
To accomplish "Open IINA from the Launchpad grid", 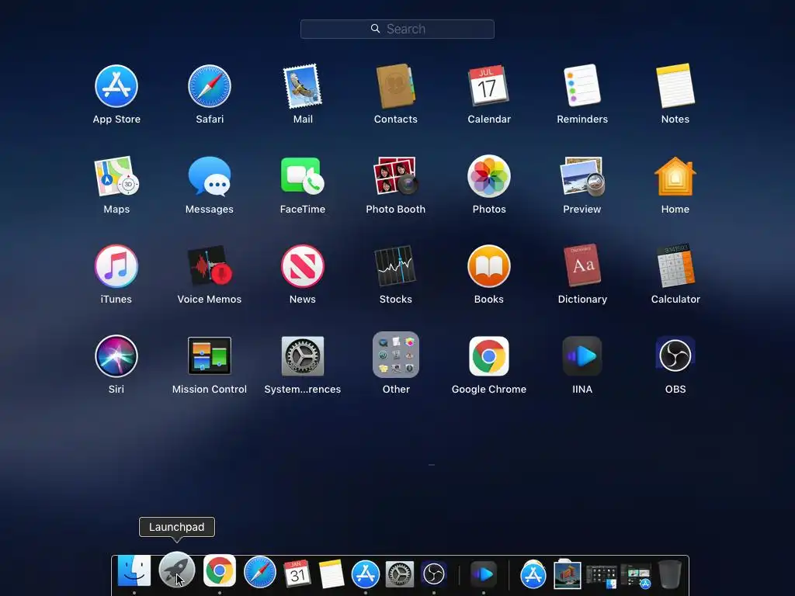I will pyautogui.click(x=582, y=355).
